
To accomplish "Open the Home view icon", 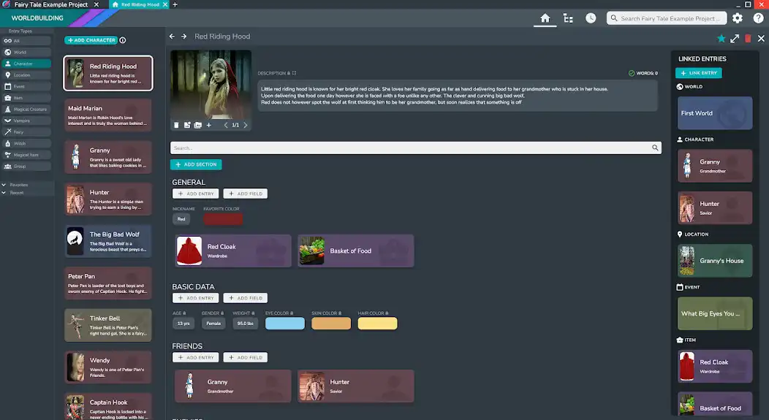I will [x=545, y=18].
